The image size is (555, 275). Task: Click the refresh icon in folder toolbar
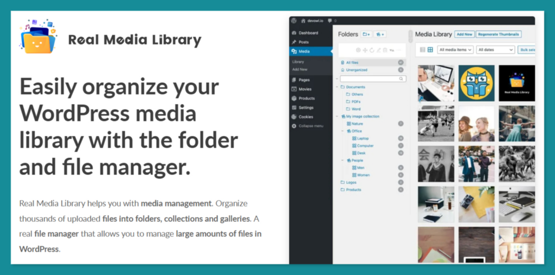[x=372, y=50]
